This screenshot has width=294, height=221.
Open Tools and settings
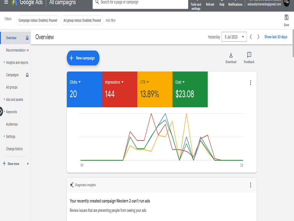click(x=196, y=5)
